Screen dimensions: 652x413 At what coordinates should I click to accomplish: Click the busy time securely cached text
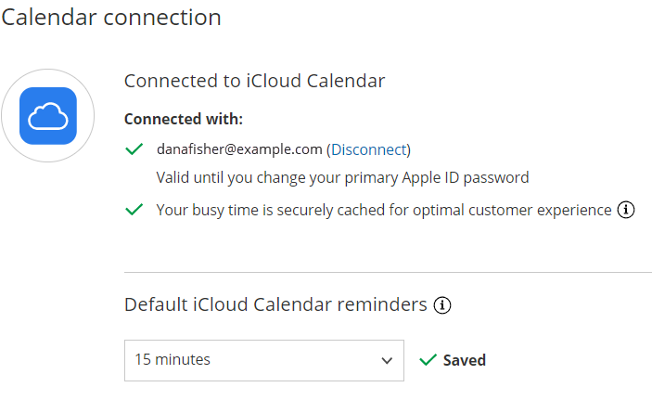[383, 210]
